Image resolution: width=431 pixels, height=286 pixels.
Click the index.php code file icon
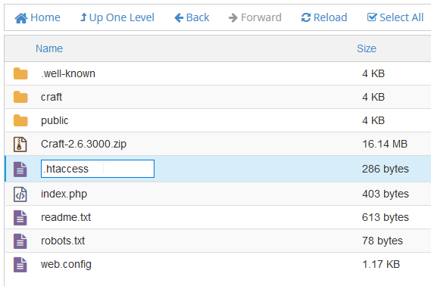[20, 194]
